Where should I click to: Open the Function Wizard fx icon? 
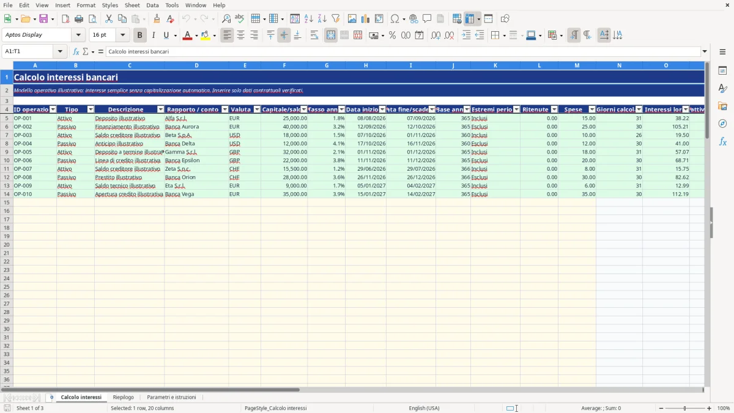[76, 51]
